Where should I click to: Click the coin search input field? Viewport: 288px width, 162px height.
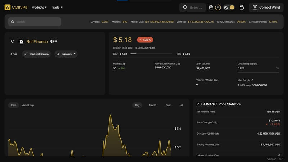[x=35, y=22]
